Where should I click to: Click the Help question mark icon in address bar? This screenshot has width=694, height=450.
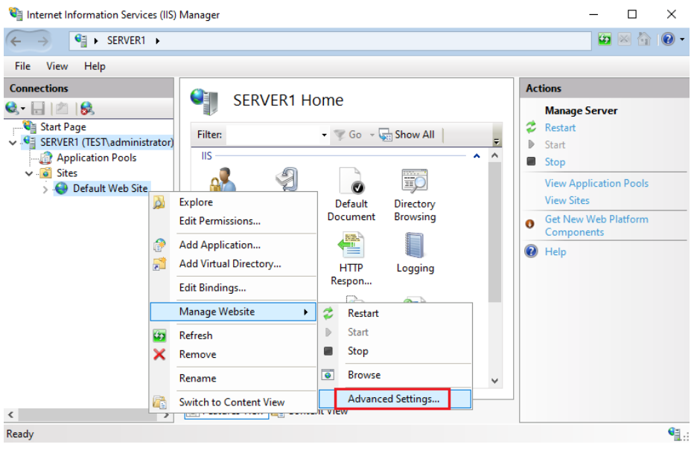click(666, 40)
